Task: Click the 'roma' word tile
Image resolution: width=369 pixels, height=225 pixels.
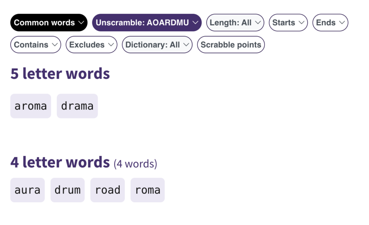Action: 147,190
